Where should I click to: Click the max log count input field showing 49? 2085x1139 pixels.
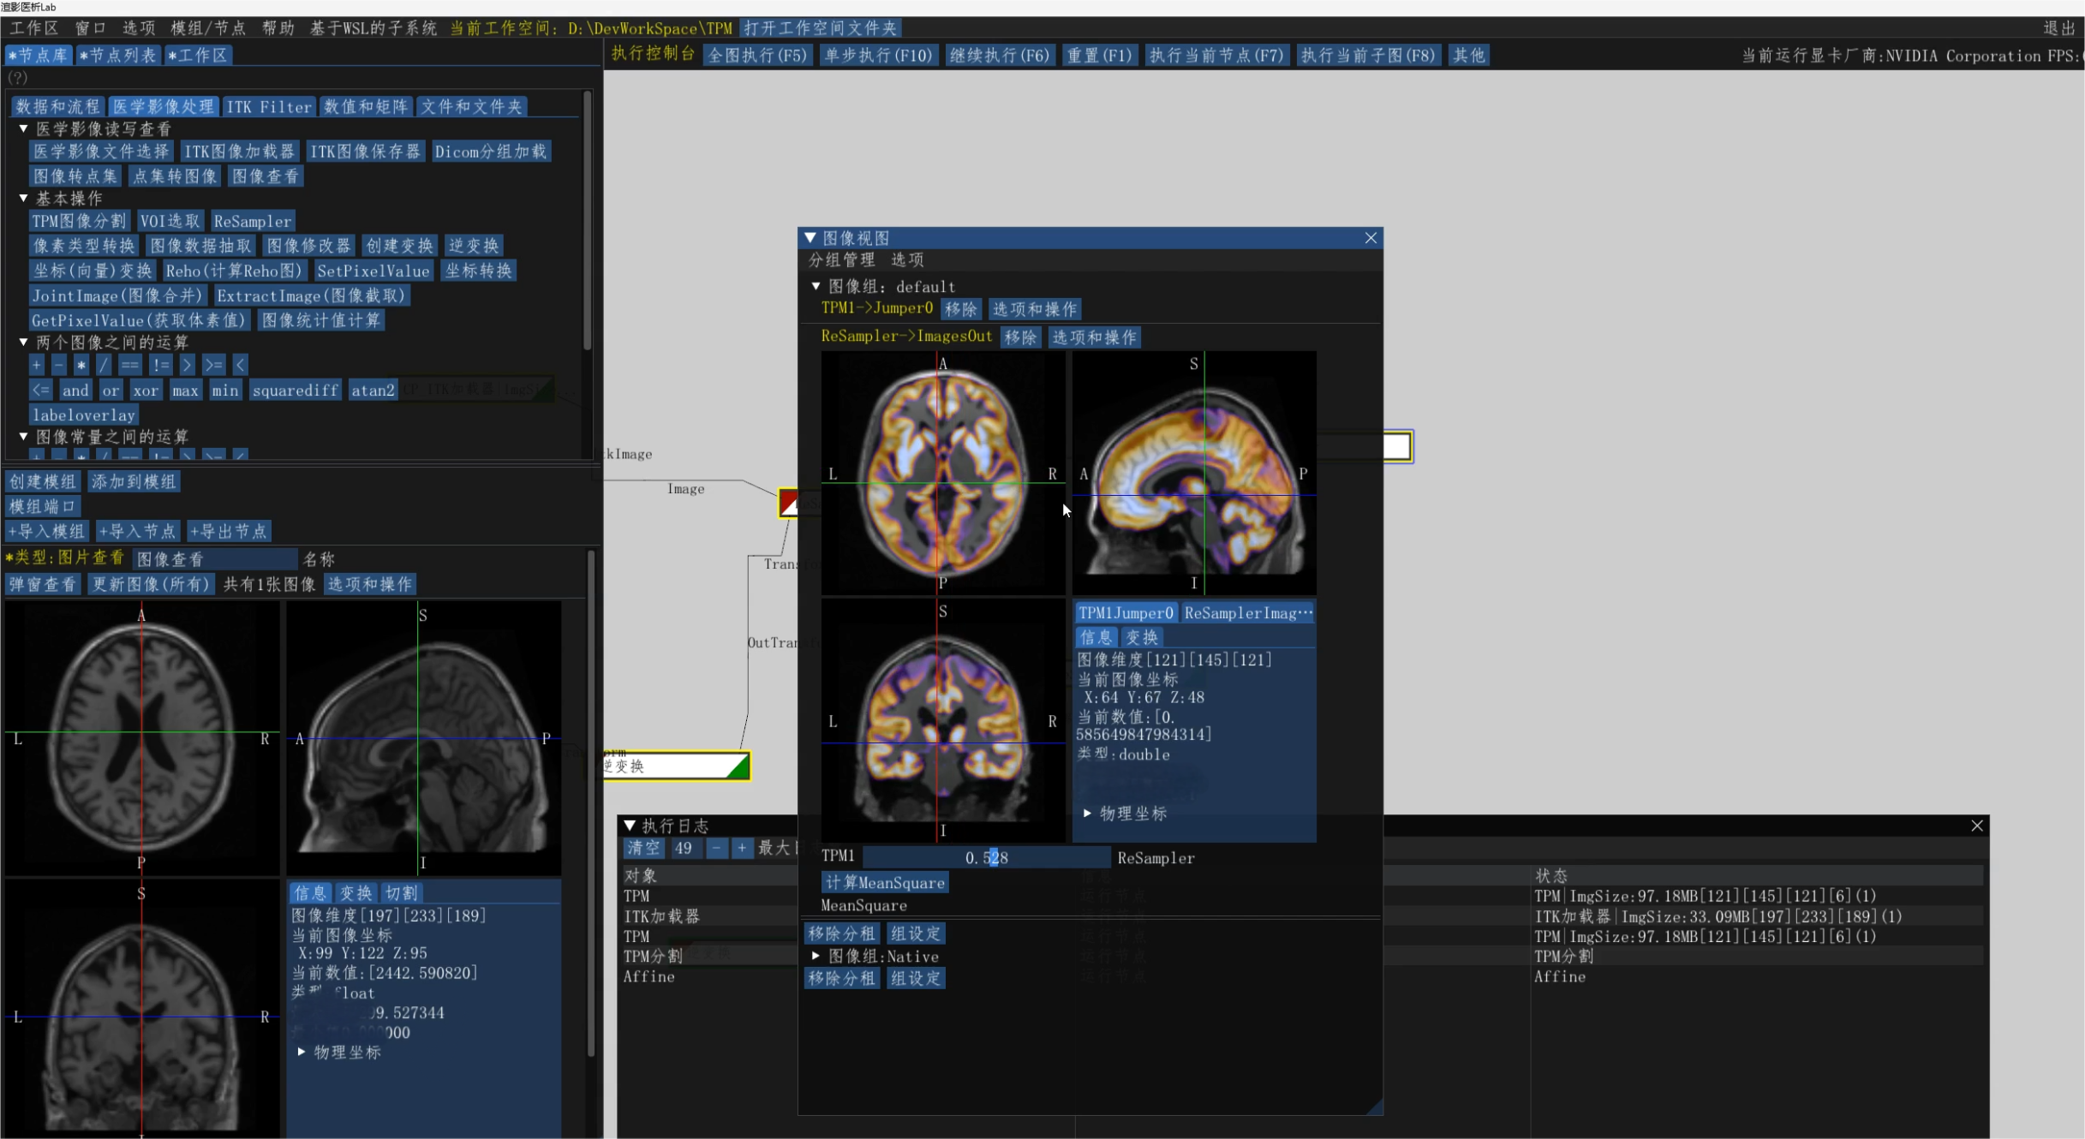pos(684,849)
